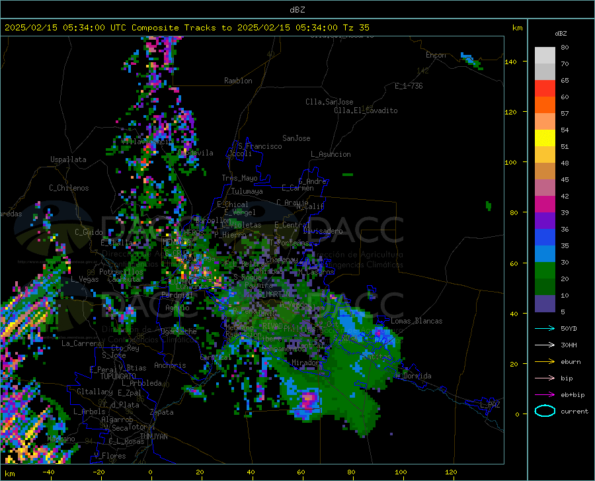Pick the red 60-65 dBZ color band

pyautogui.click(x=545, y=89)
